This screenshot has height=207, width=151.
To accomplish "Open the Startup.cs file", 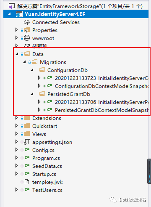I will tap(44, 174).
